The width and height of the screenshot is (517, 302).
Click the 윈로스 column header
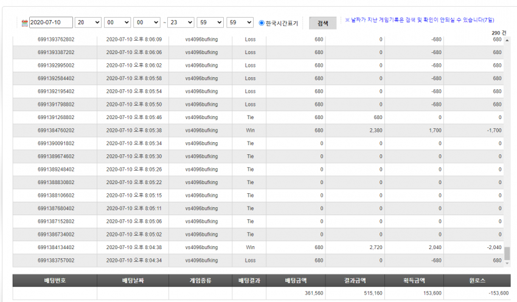click(x=477, y=281)
